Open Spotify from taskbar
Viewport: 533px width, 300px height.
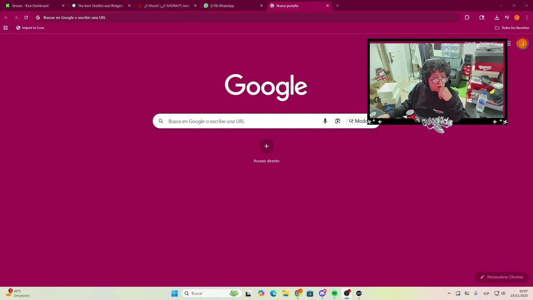coord(334,293)
